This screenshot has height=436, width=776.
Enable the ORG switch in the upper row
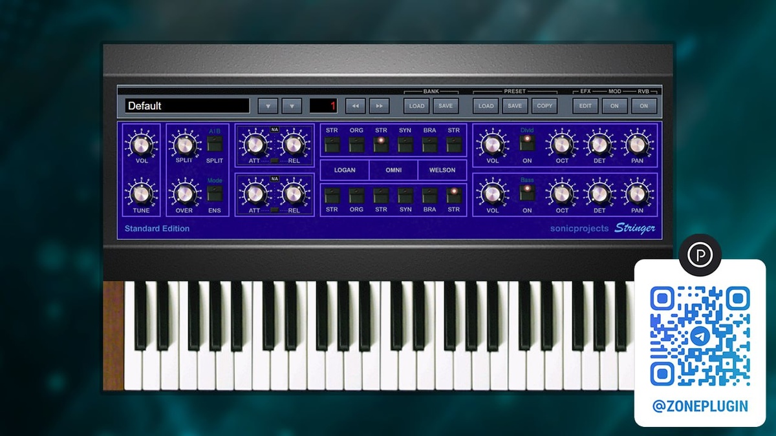pyautogui.click(x=356, y=144)
